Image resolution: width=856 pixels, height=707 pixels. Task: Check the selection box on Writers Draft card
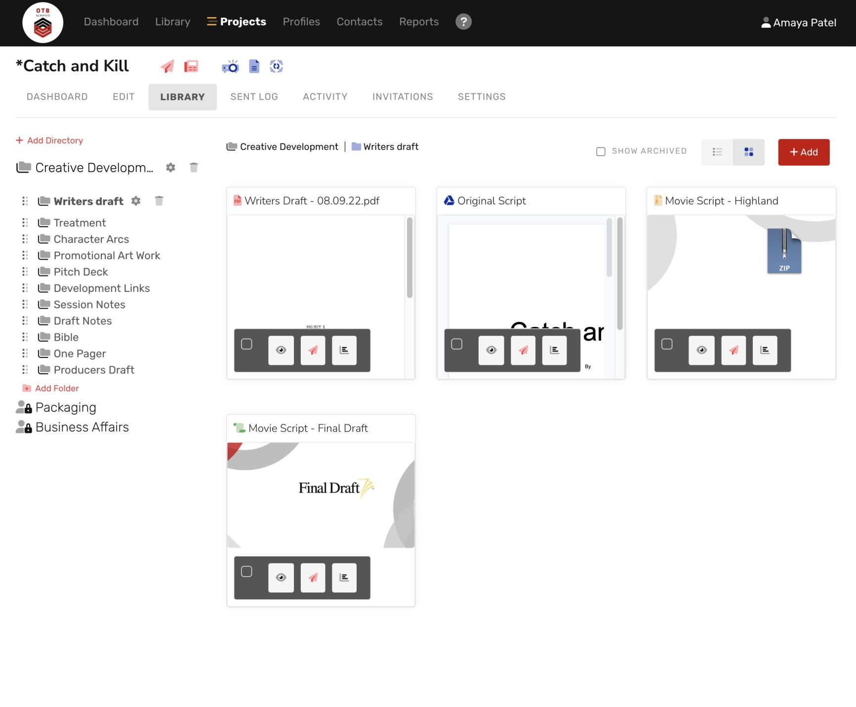246,344
